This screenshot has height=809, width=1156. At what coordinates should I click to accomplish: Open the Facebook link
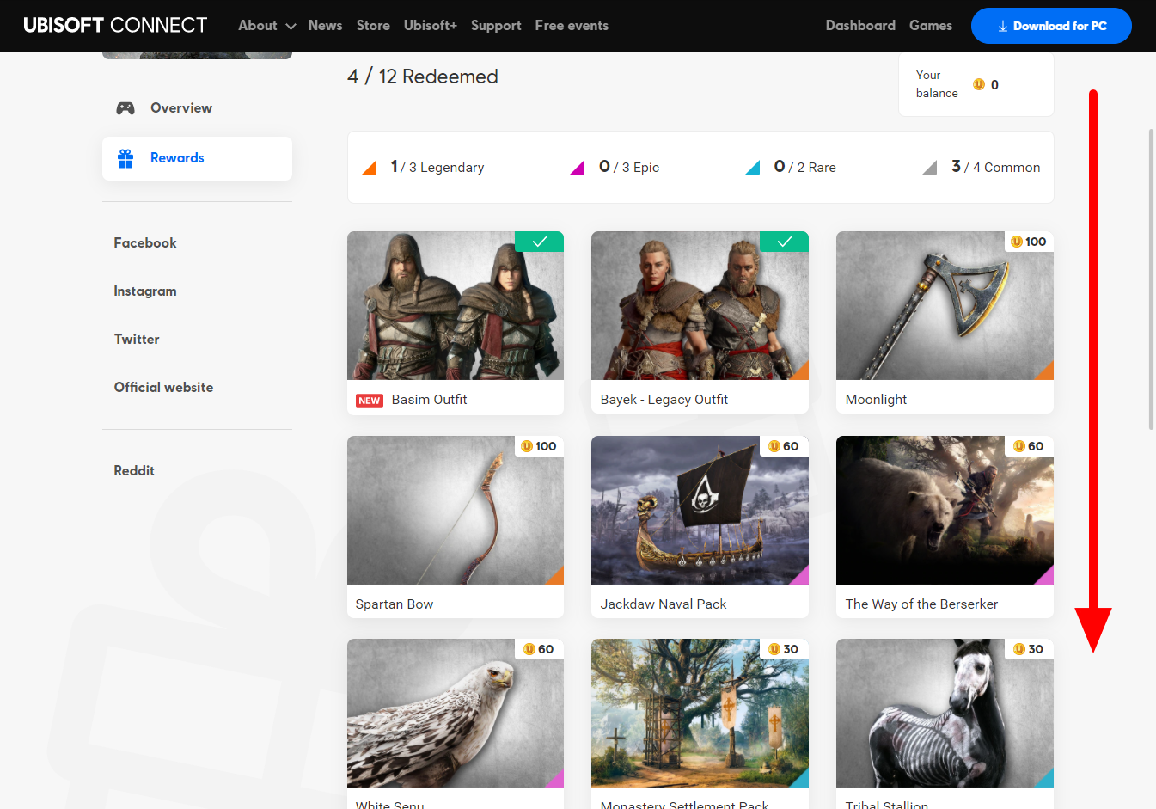[x=145, y=243]
